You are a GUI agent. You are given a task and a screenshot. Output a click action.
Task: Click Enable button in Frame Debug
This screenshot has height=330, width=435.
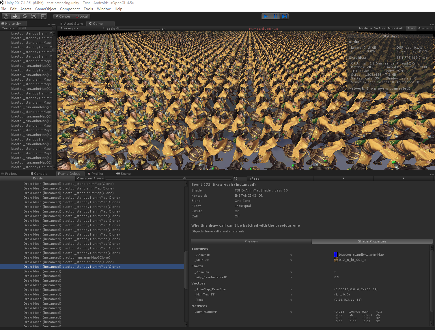(x=38, y=179)
